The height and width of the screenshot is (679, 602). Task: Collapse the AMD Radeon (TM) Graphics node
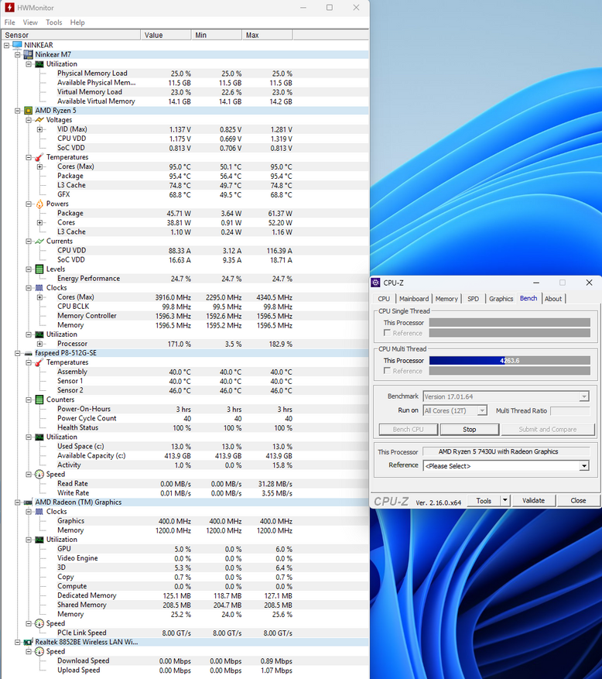point(18,502)
